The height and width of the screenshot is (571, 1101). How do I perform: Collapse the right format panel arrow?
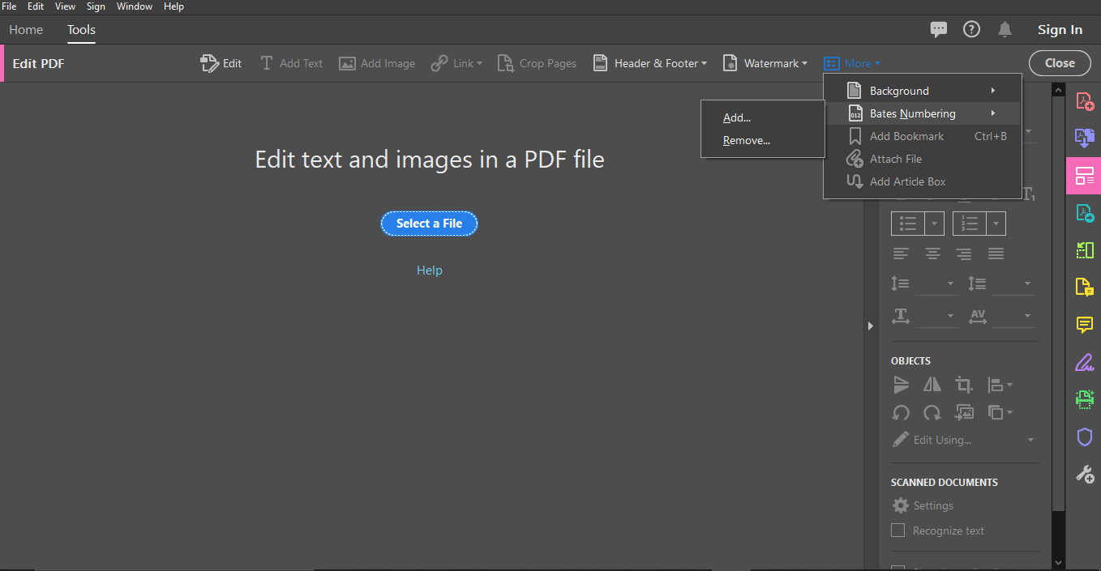(870, 326)
